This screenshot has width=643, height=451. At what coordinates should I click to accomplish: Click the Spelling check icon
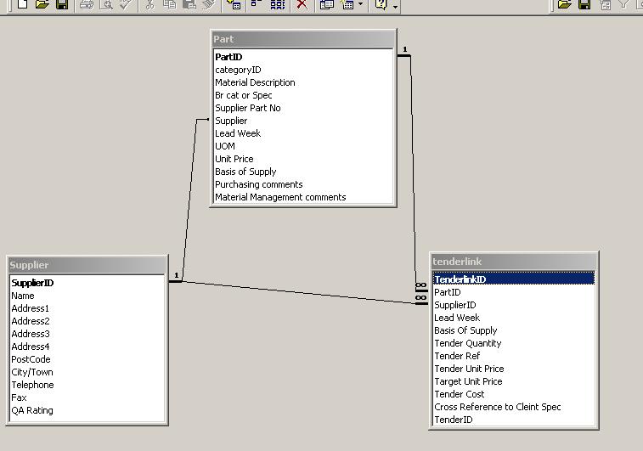tap(126, 4)
